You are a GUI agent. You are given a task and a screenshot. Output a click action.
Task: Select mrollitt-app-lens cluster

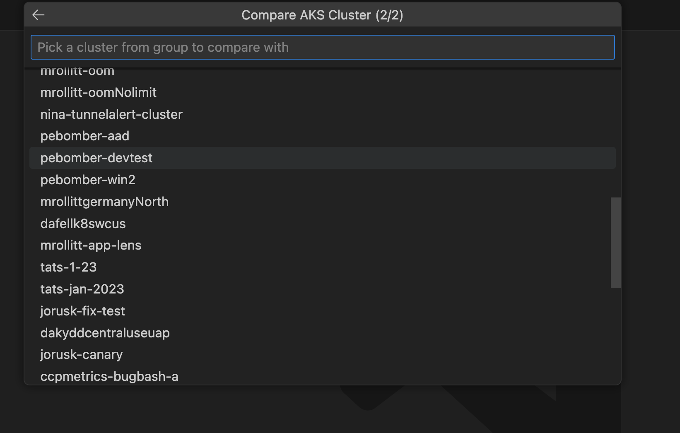322,245
